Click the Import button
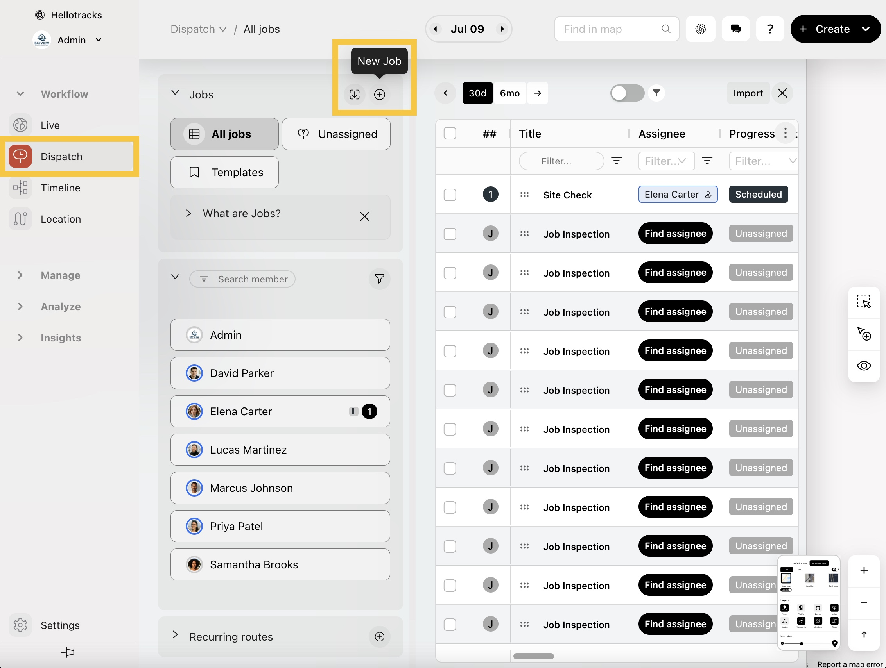The height and width of the screenshot is (668, 886). click(748, 93)
